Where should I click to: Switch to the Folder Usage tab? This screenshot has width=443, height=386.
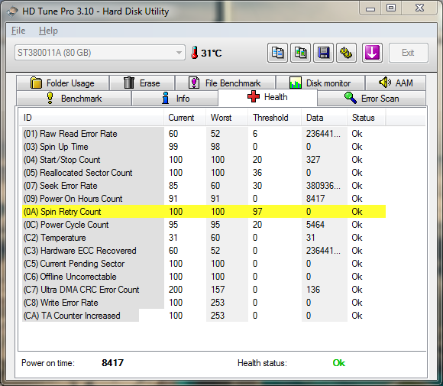pyautogui.click(x=63, y=83)
